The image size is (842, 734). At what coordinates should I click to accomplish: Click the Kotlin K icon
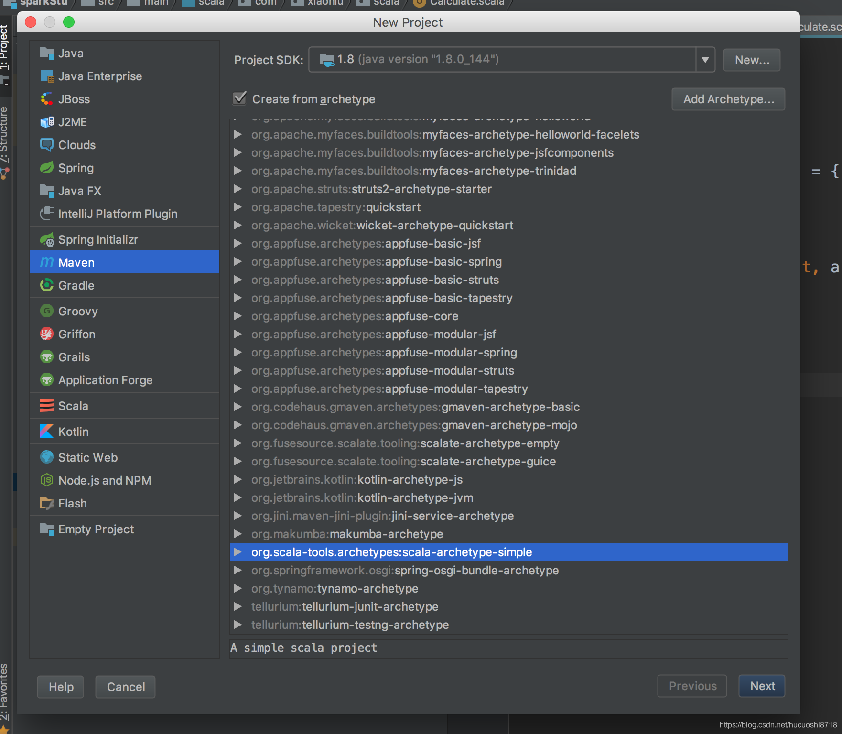(47, 432)
